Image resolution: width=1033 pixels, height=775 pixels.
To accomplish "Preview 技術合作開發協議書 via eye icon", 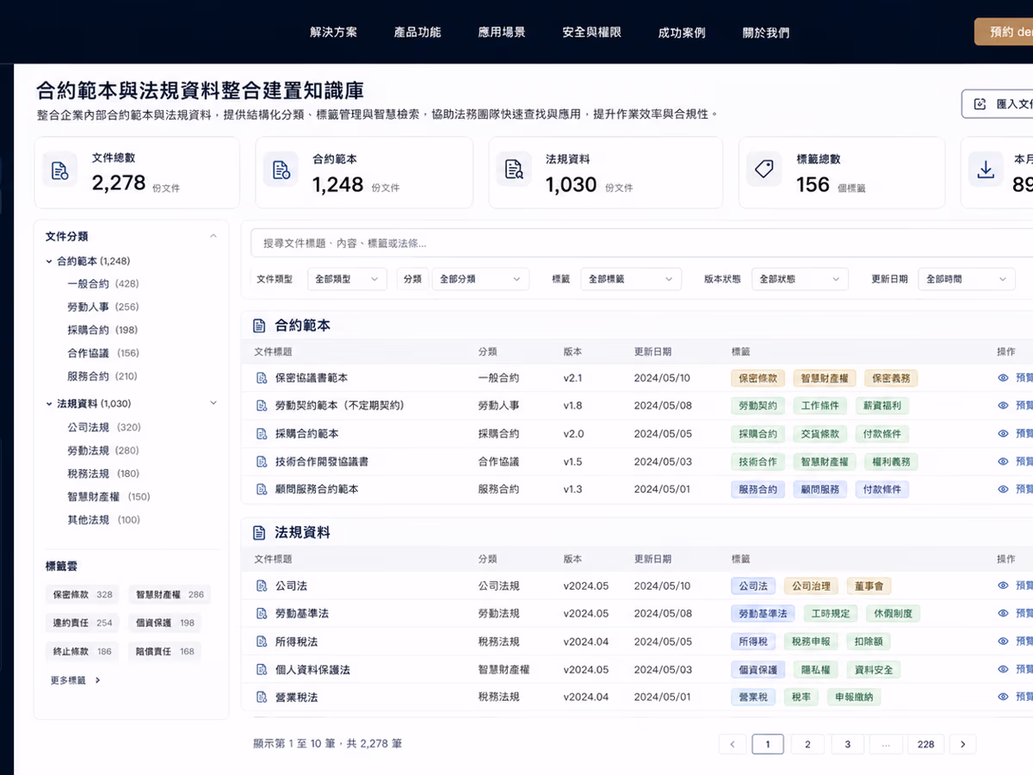I will click(x=1003, y=462).
